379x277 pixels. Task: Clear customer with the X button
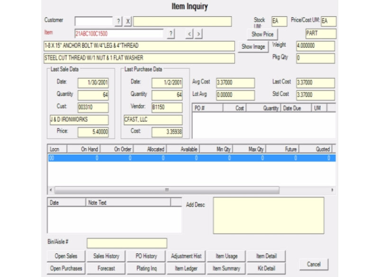coord(128,22)
